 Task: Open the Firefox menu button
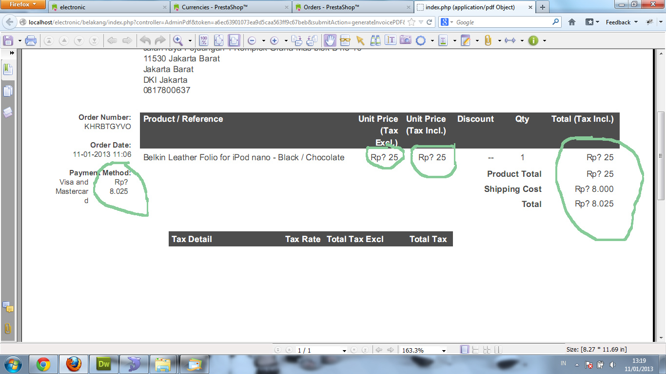click(x=23, y=5)
